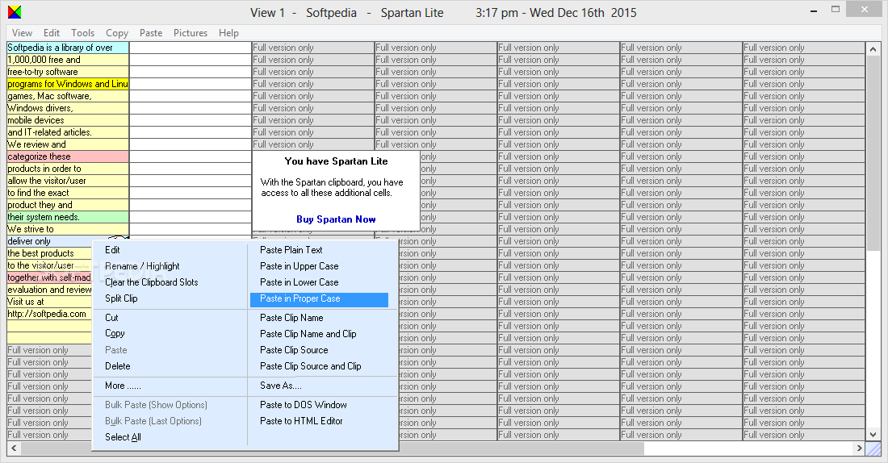The height and width of the screenshot is (463, 888).
Task: Click the Spartan app icon in title bar
Action: tap(15, 12)
